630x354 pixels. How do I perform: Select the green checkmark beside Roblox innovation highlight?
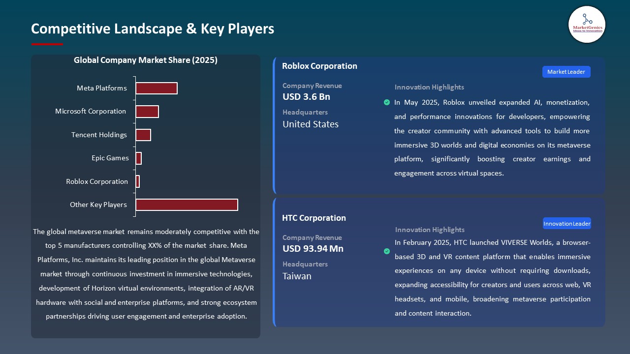coord(387,102)
